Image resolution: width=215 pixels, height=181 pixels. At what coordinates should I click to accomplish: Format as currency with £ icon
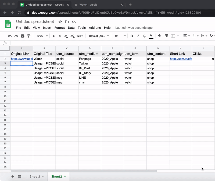(54, 36)
